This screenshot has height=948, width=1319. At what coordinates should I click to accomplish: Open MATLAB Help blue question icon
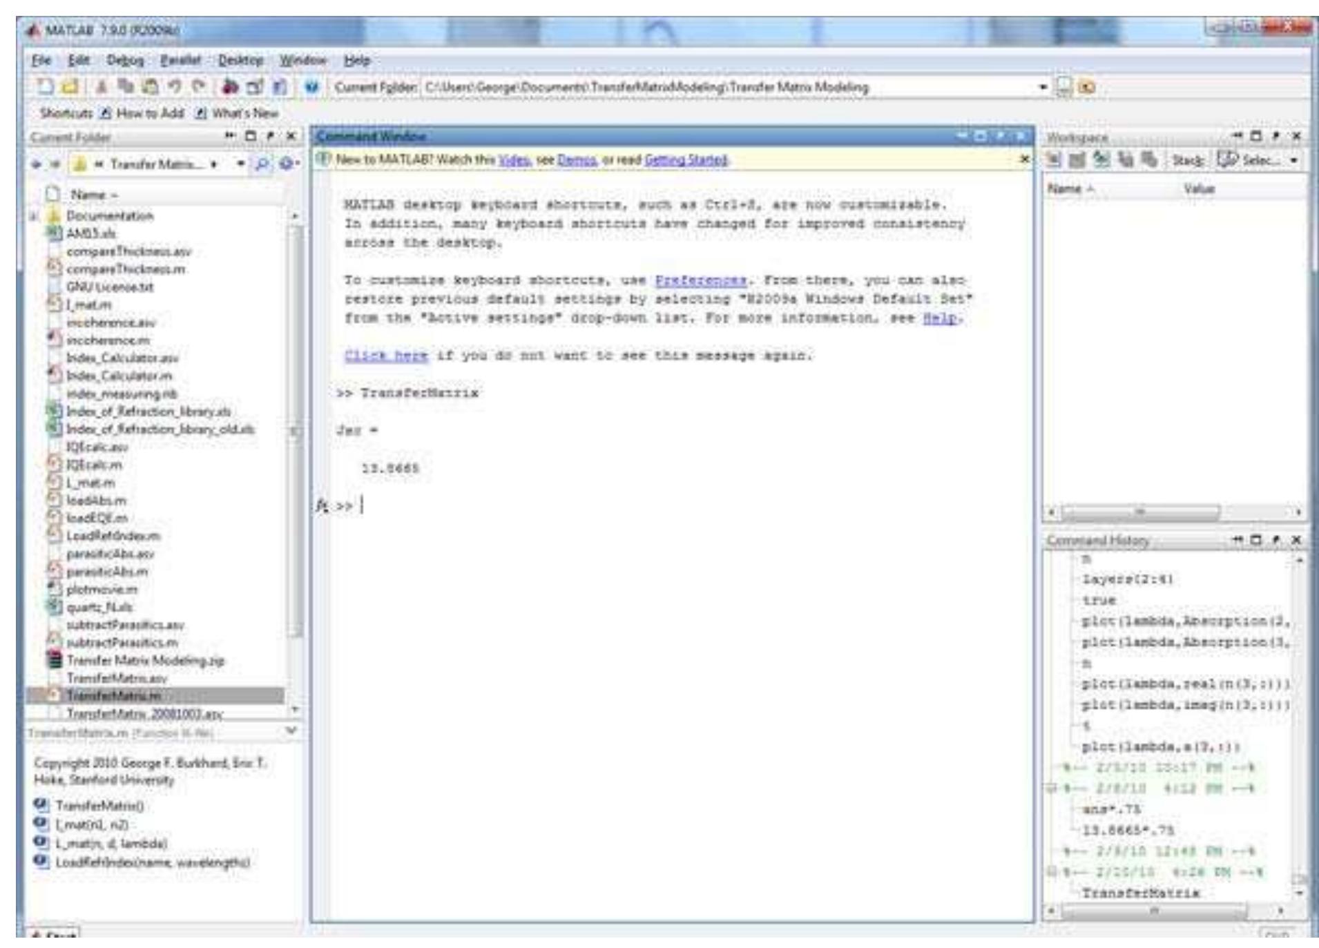click(312, 87)
